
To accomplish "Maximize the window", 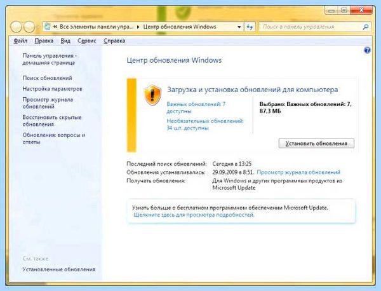I will pos(344,10).
